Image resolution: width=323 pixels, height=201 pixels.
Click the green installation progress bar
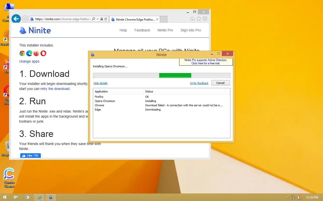point(175,75)
